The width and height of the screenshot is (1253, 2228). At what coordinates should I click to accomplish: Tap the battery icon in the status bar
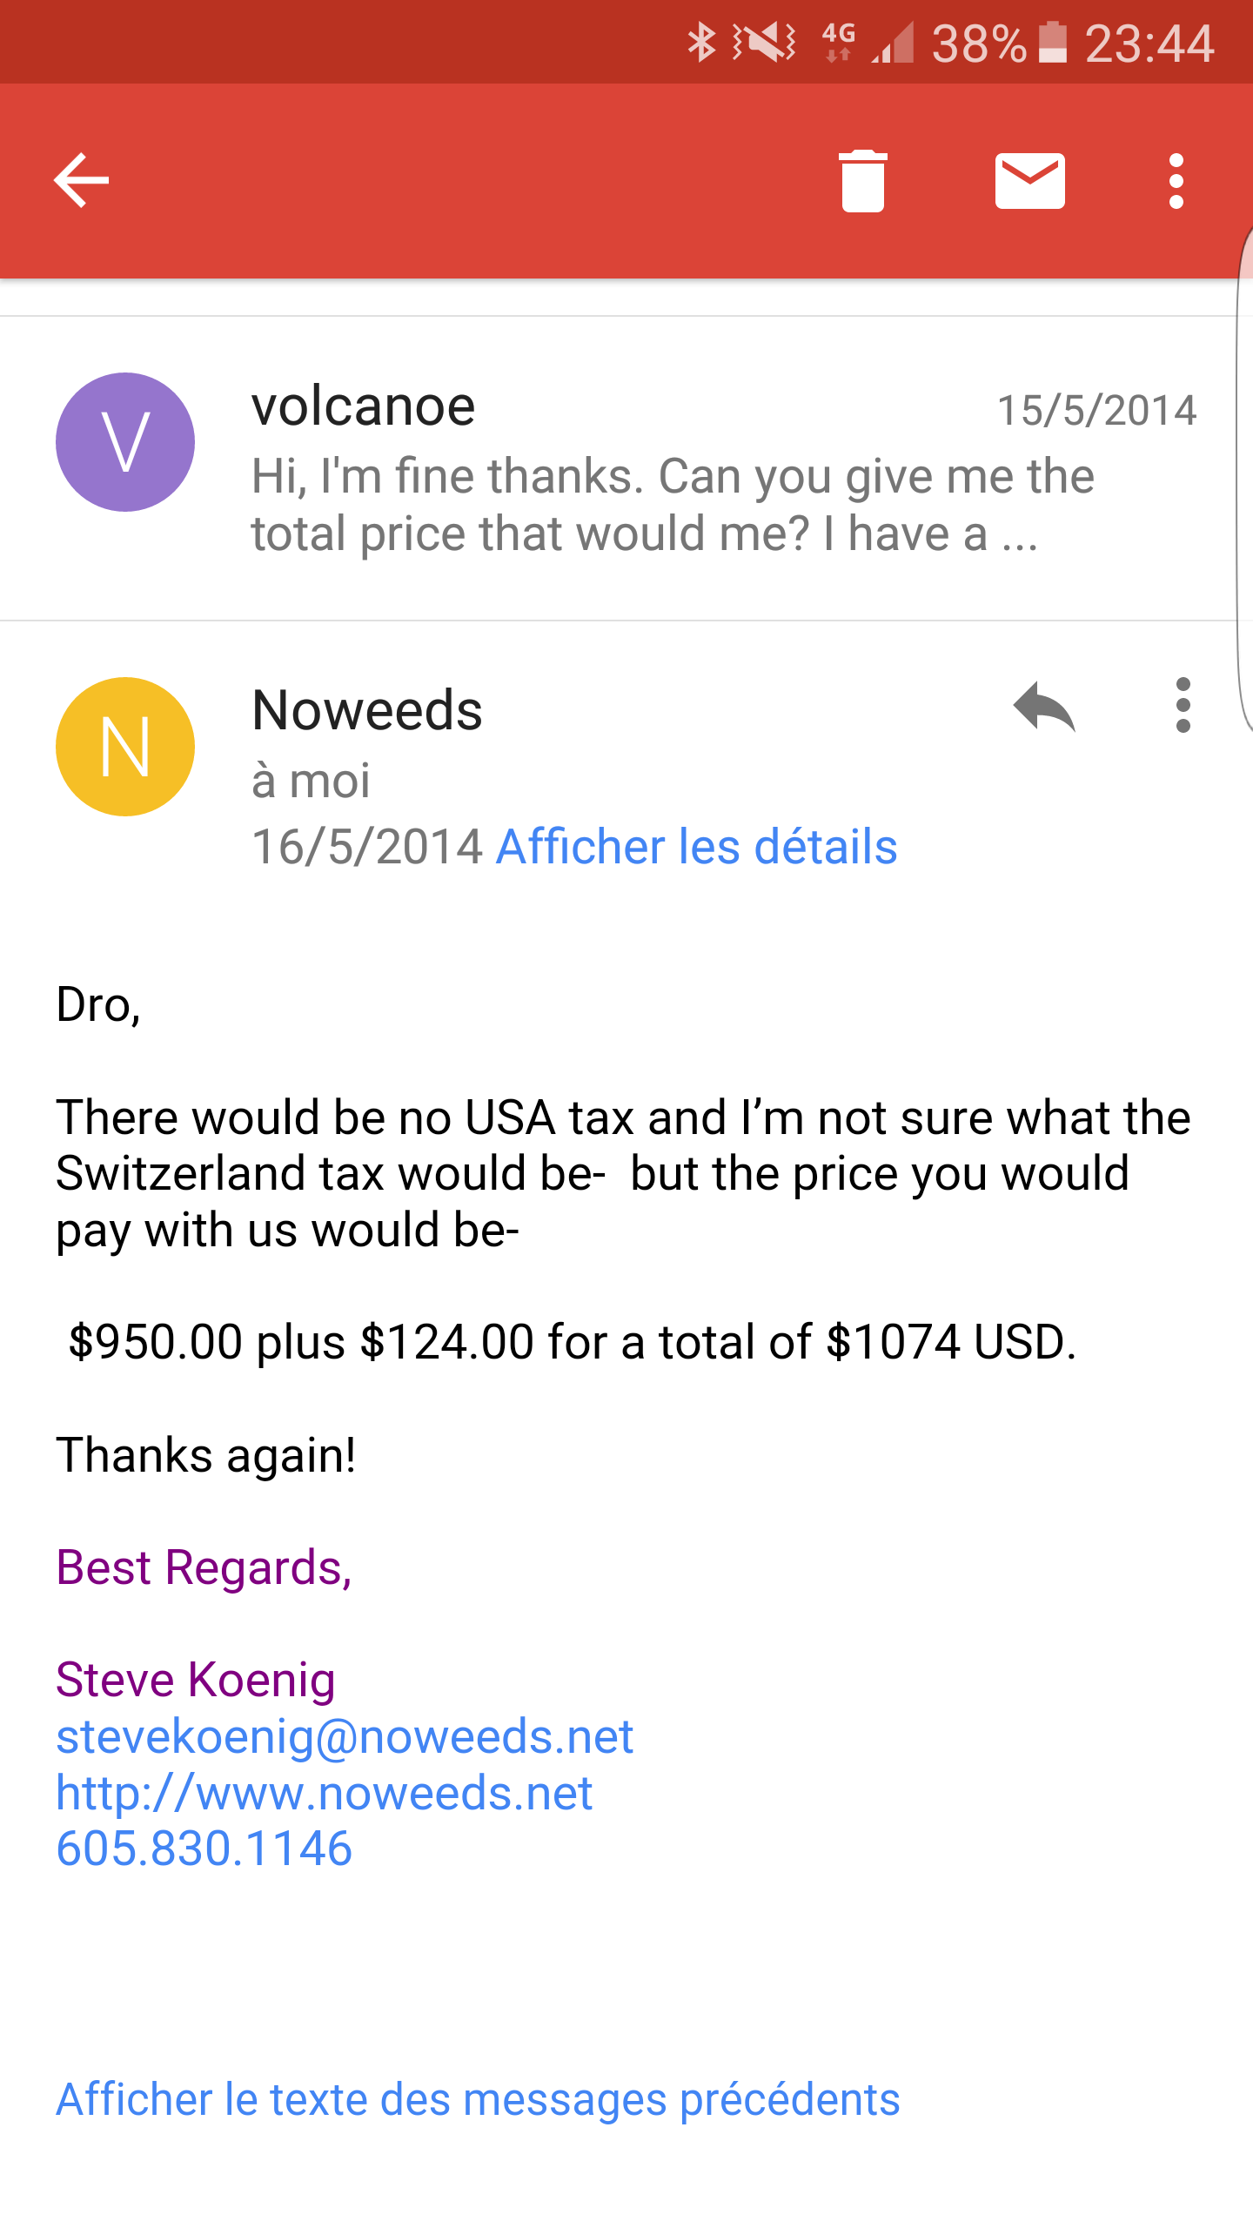pos(1053,42)
